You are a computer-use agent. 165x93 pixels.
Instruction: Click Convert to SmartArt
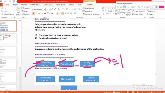point(91,14)
